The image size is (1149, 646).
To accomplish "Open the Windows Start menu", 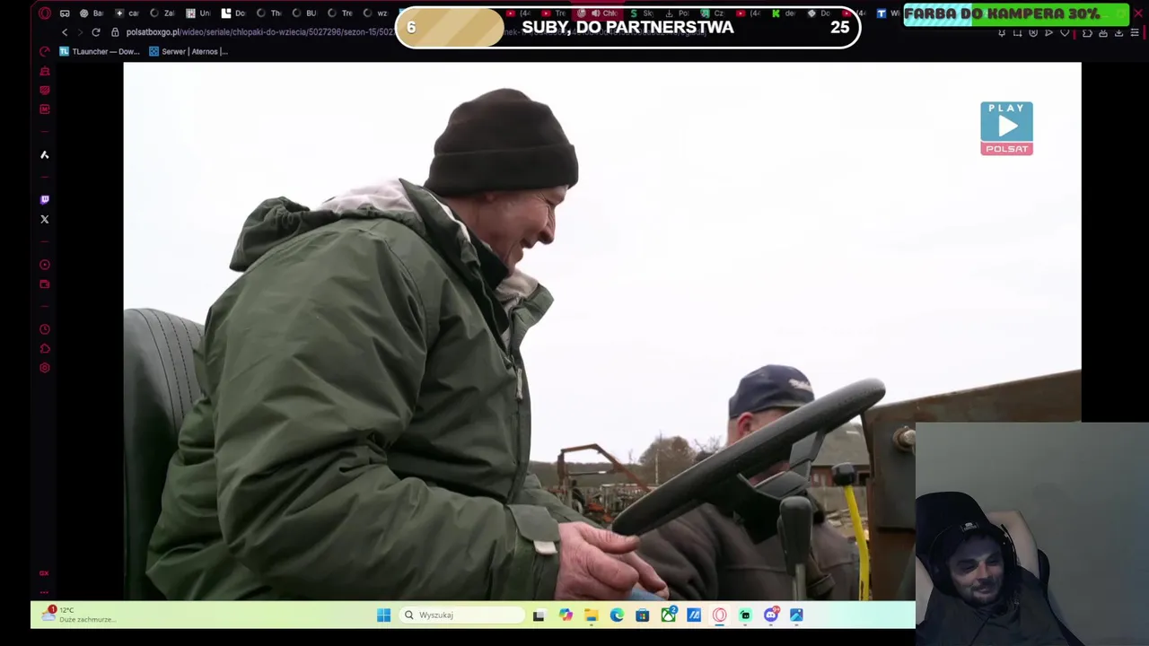I will click(x=383, y=615).
